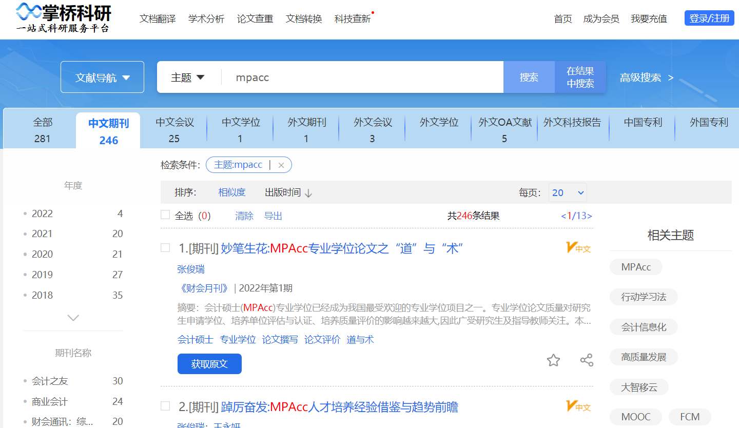Click the 中文 badge on the second result
This screenshot has height=428, width=739.
[578, 406]
